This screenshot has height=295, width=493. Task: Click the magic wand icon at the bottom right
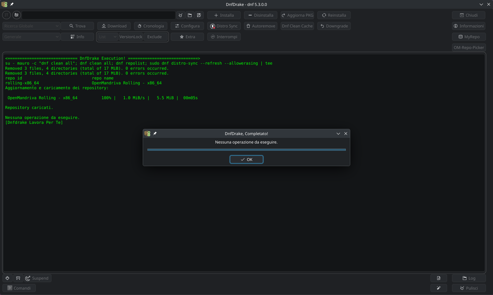pos(439,288)
